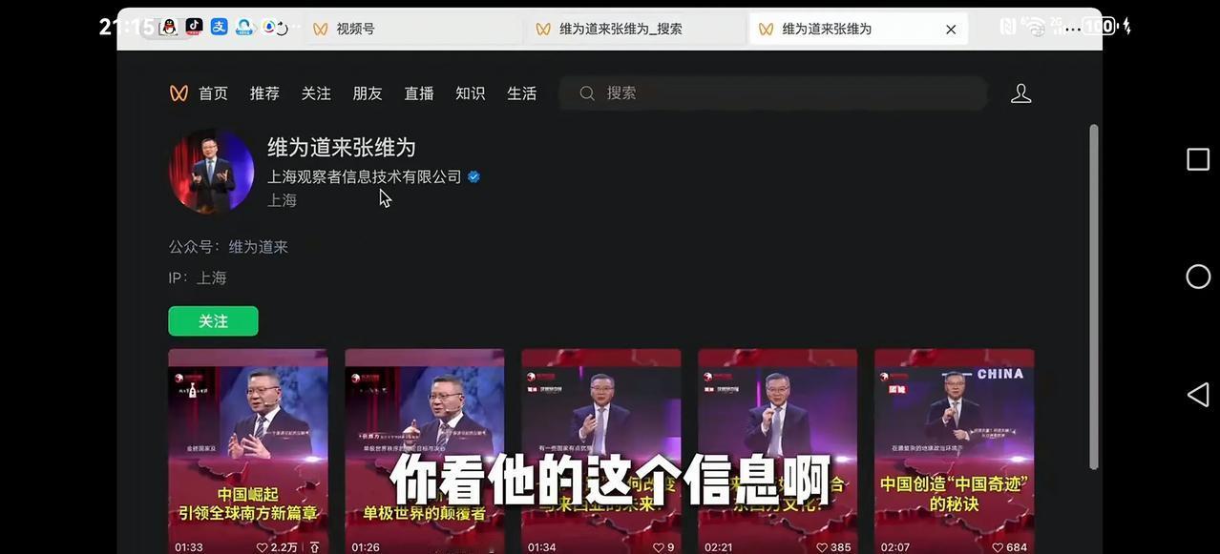Open the 02:21 duration video thumbnail
Viewport: 1220px width, 554px height.
(x=778, y=451)
